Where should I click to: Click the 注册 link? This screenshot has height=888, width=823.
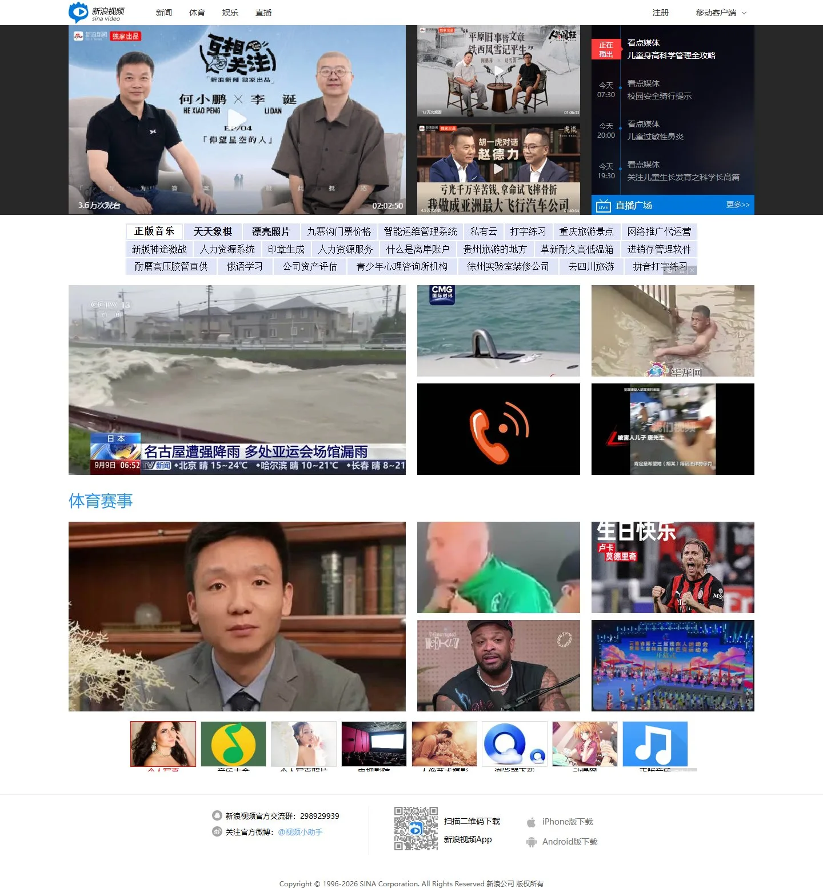(661, 13)
